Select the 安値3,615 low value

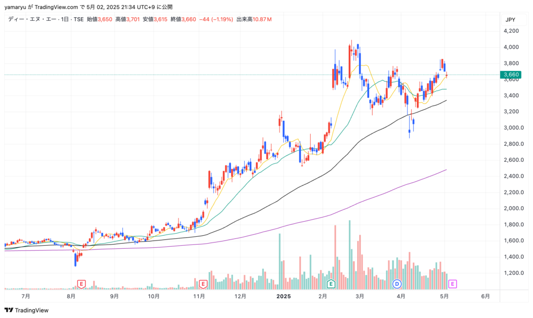pyautogui.click(x=155, y=19)
